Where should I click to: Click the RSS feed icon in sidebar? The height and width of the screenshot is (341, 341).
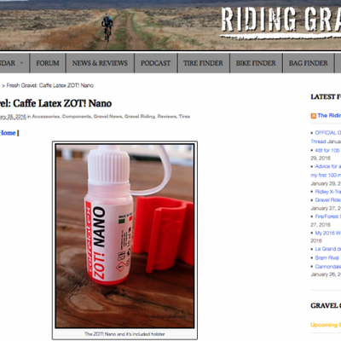coord(314,116)
